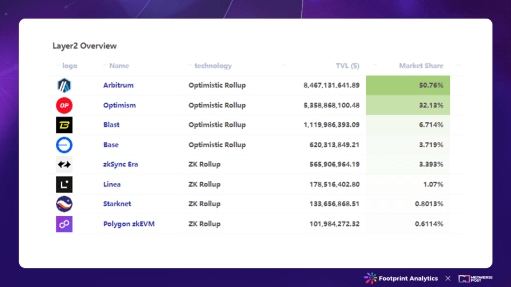The image size is (511, 287).
Task: Open the Base link
Action: 111,145
